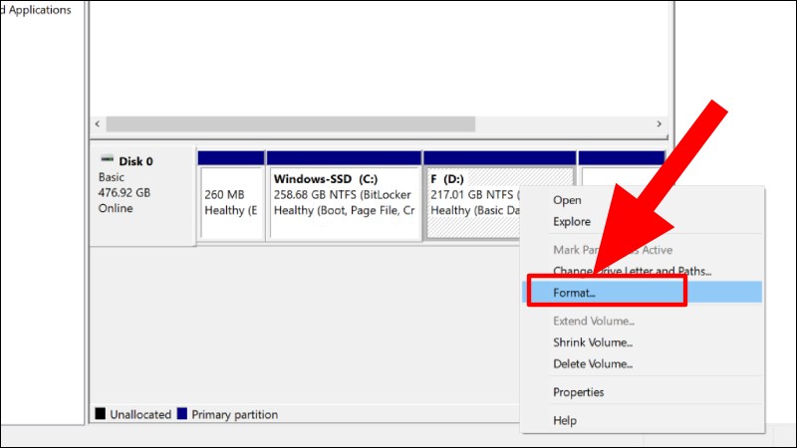The image size is (797, 448).
Task: Click the black Unallocated legend swatch
Action: pyautogui.click(x=100, y=414)
